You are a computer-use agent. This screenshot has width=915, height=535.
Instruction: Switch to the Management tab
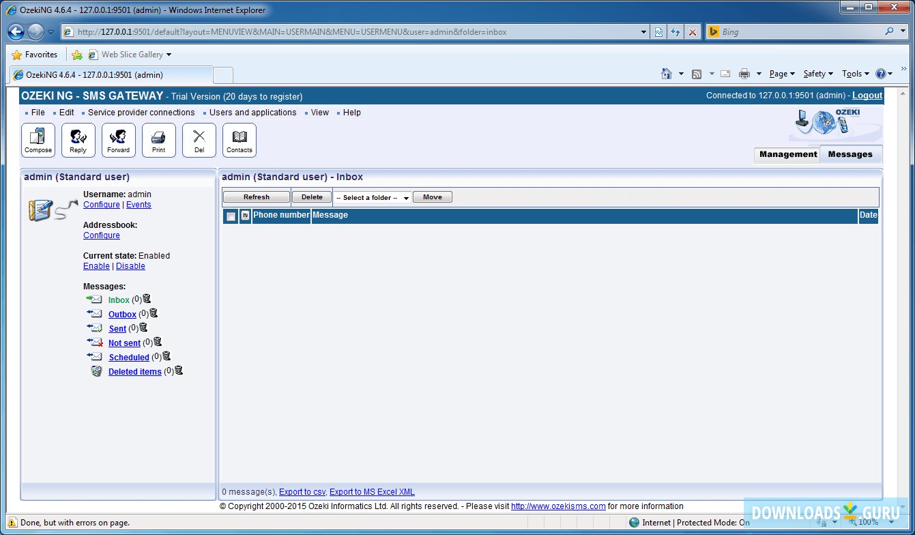pos(788,154)
